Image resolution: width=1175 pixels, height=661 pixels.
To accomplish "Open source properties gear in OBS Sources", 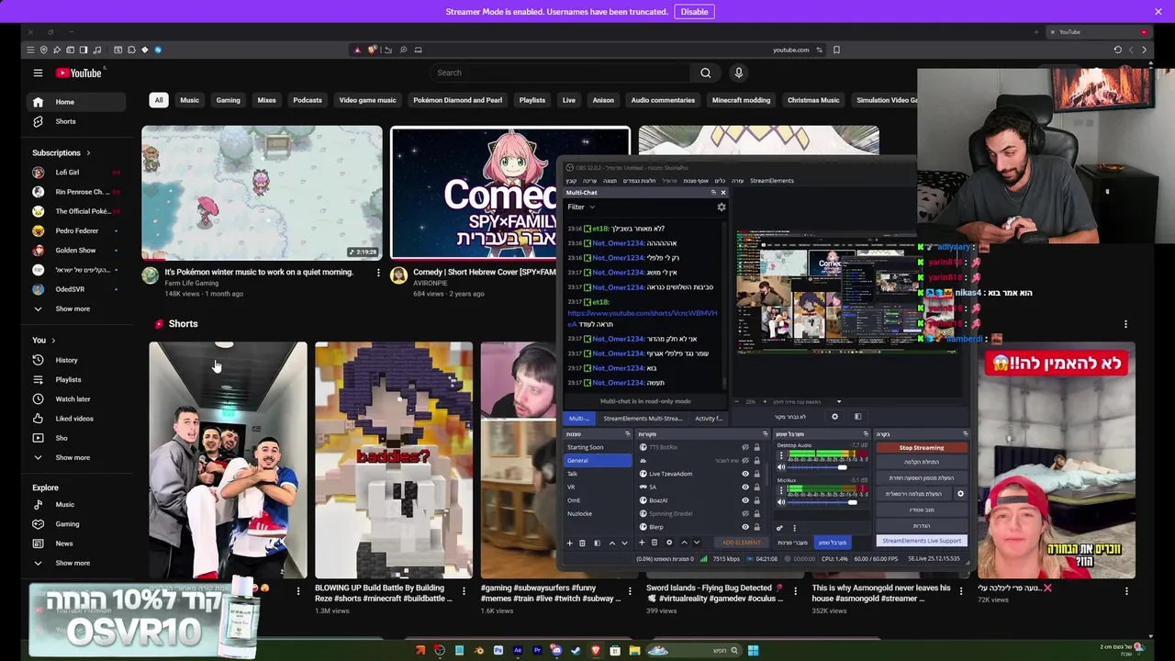I will tap(669, 543).
